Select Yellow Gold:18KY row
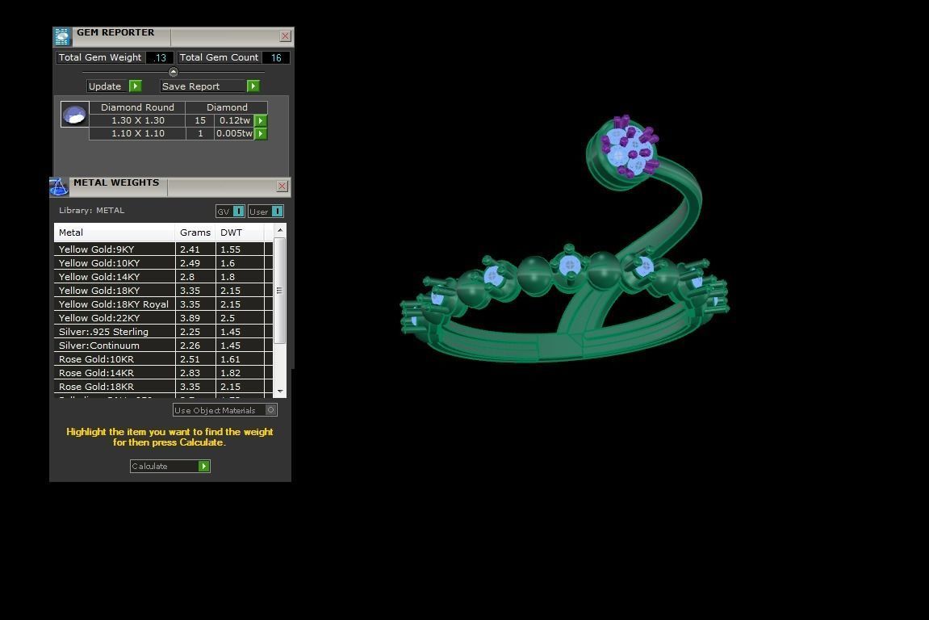Image resolution: width=929 pixels, height=620 pixels. tap(164, 291)
